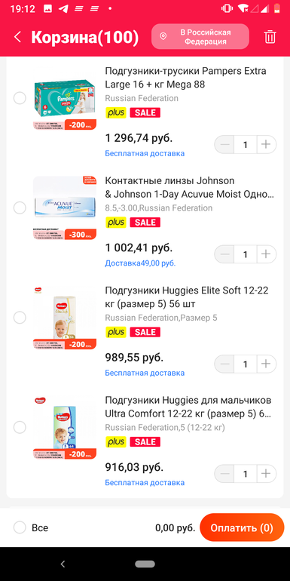This screenshot has width=290, height=581.
Task: Open the Подгузники-трусики Pampers Extra Large title
Action: point(186,78)
